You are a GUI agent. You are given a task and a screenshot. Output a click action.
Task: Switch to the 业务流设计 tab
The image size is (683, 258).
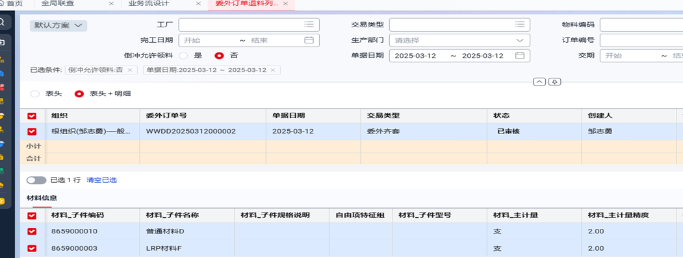(x=149, y=3)
